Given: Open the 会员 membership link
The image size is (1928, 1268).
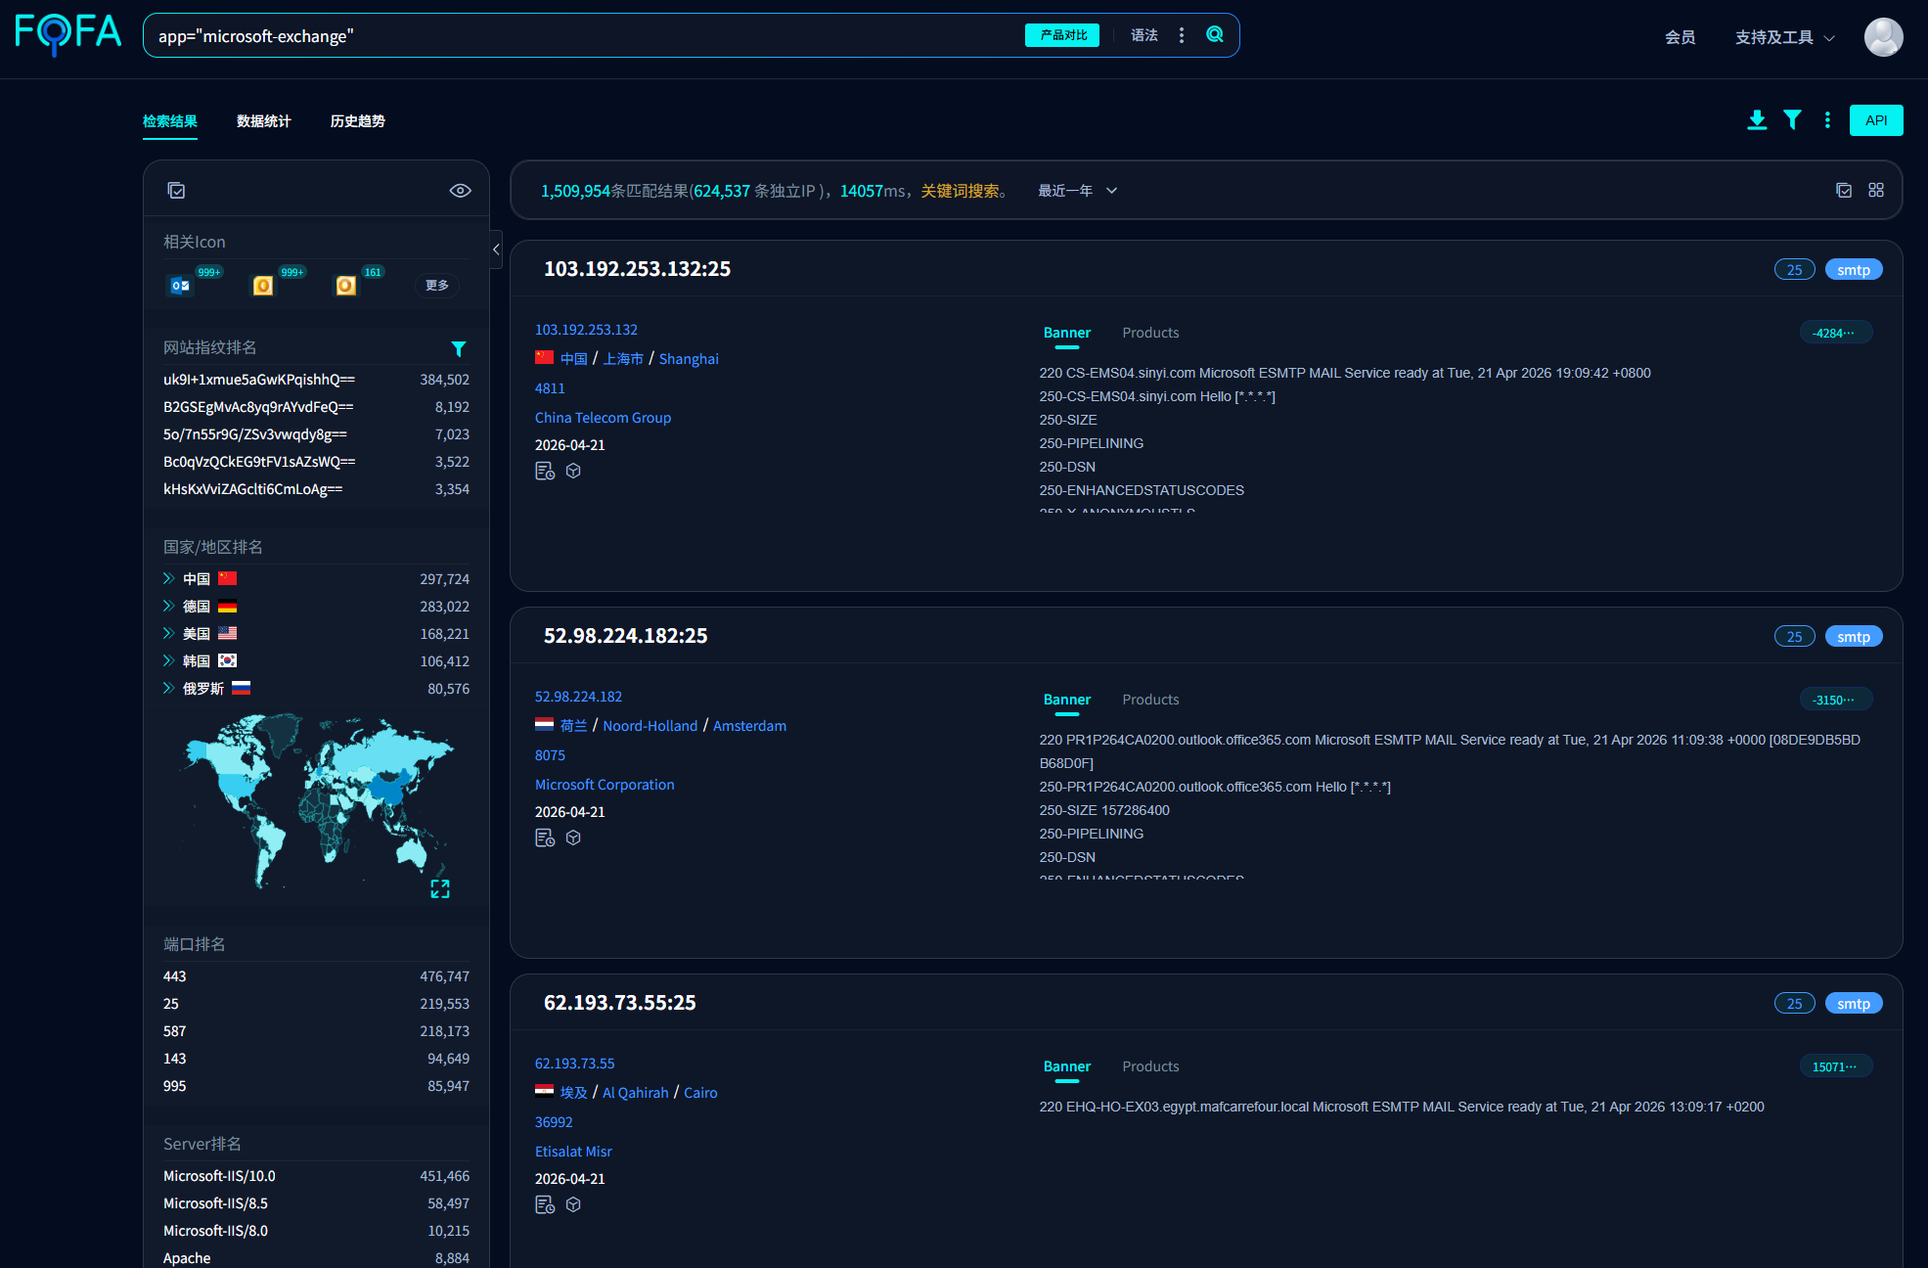Looking at the screenshot, I should (x=1681, y=37).
